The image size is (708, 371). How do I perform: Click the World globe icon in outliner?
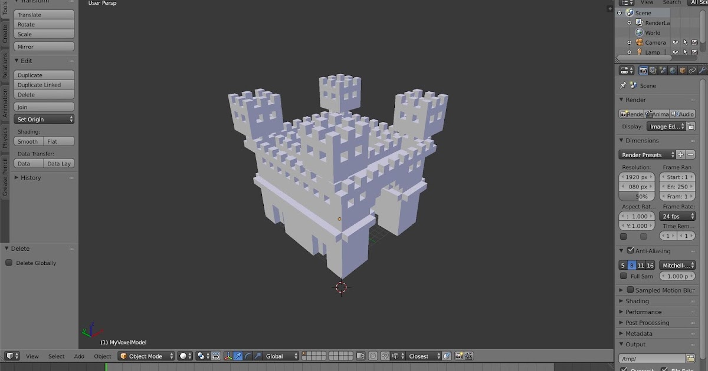coord(639,32)
